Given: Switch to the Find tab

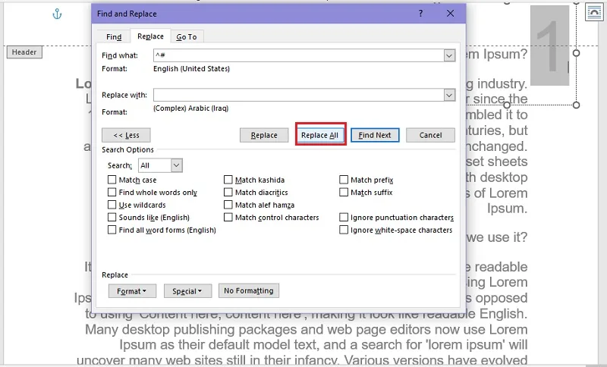Looking at the screenshot, I should [x=114, y=36].
